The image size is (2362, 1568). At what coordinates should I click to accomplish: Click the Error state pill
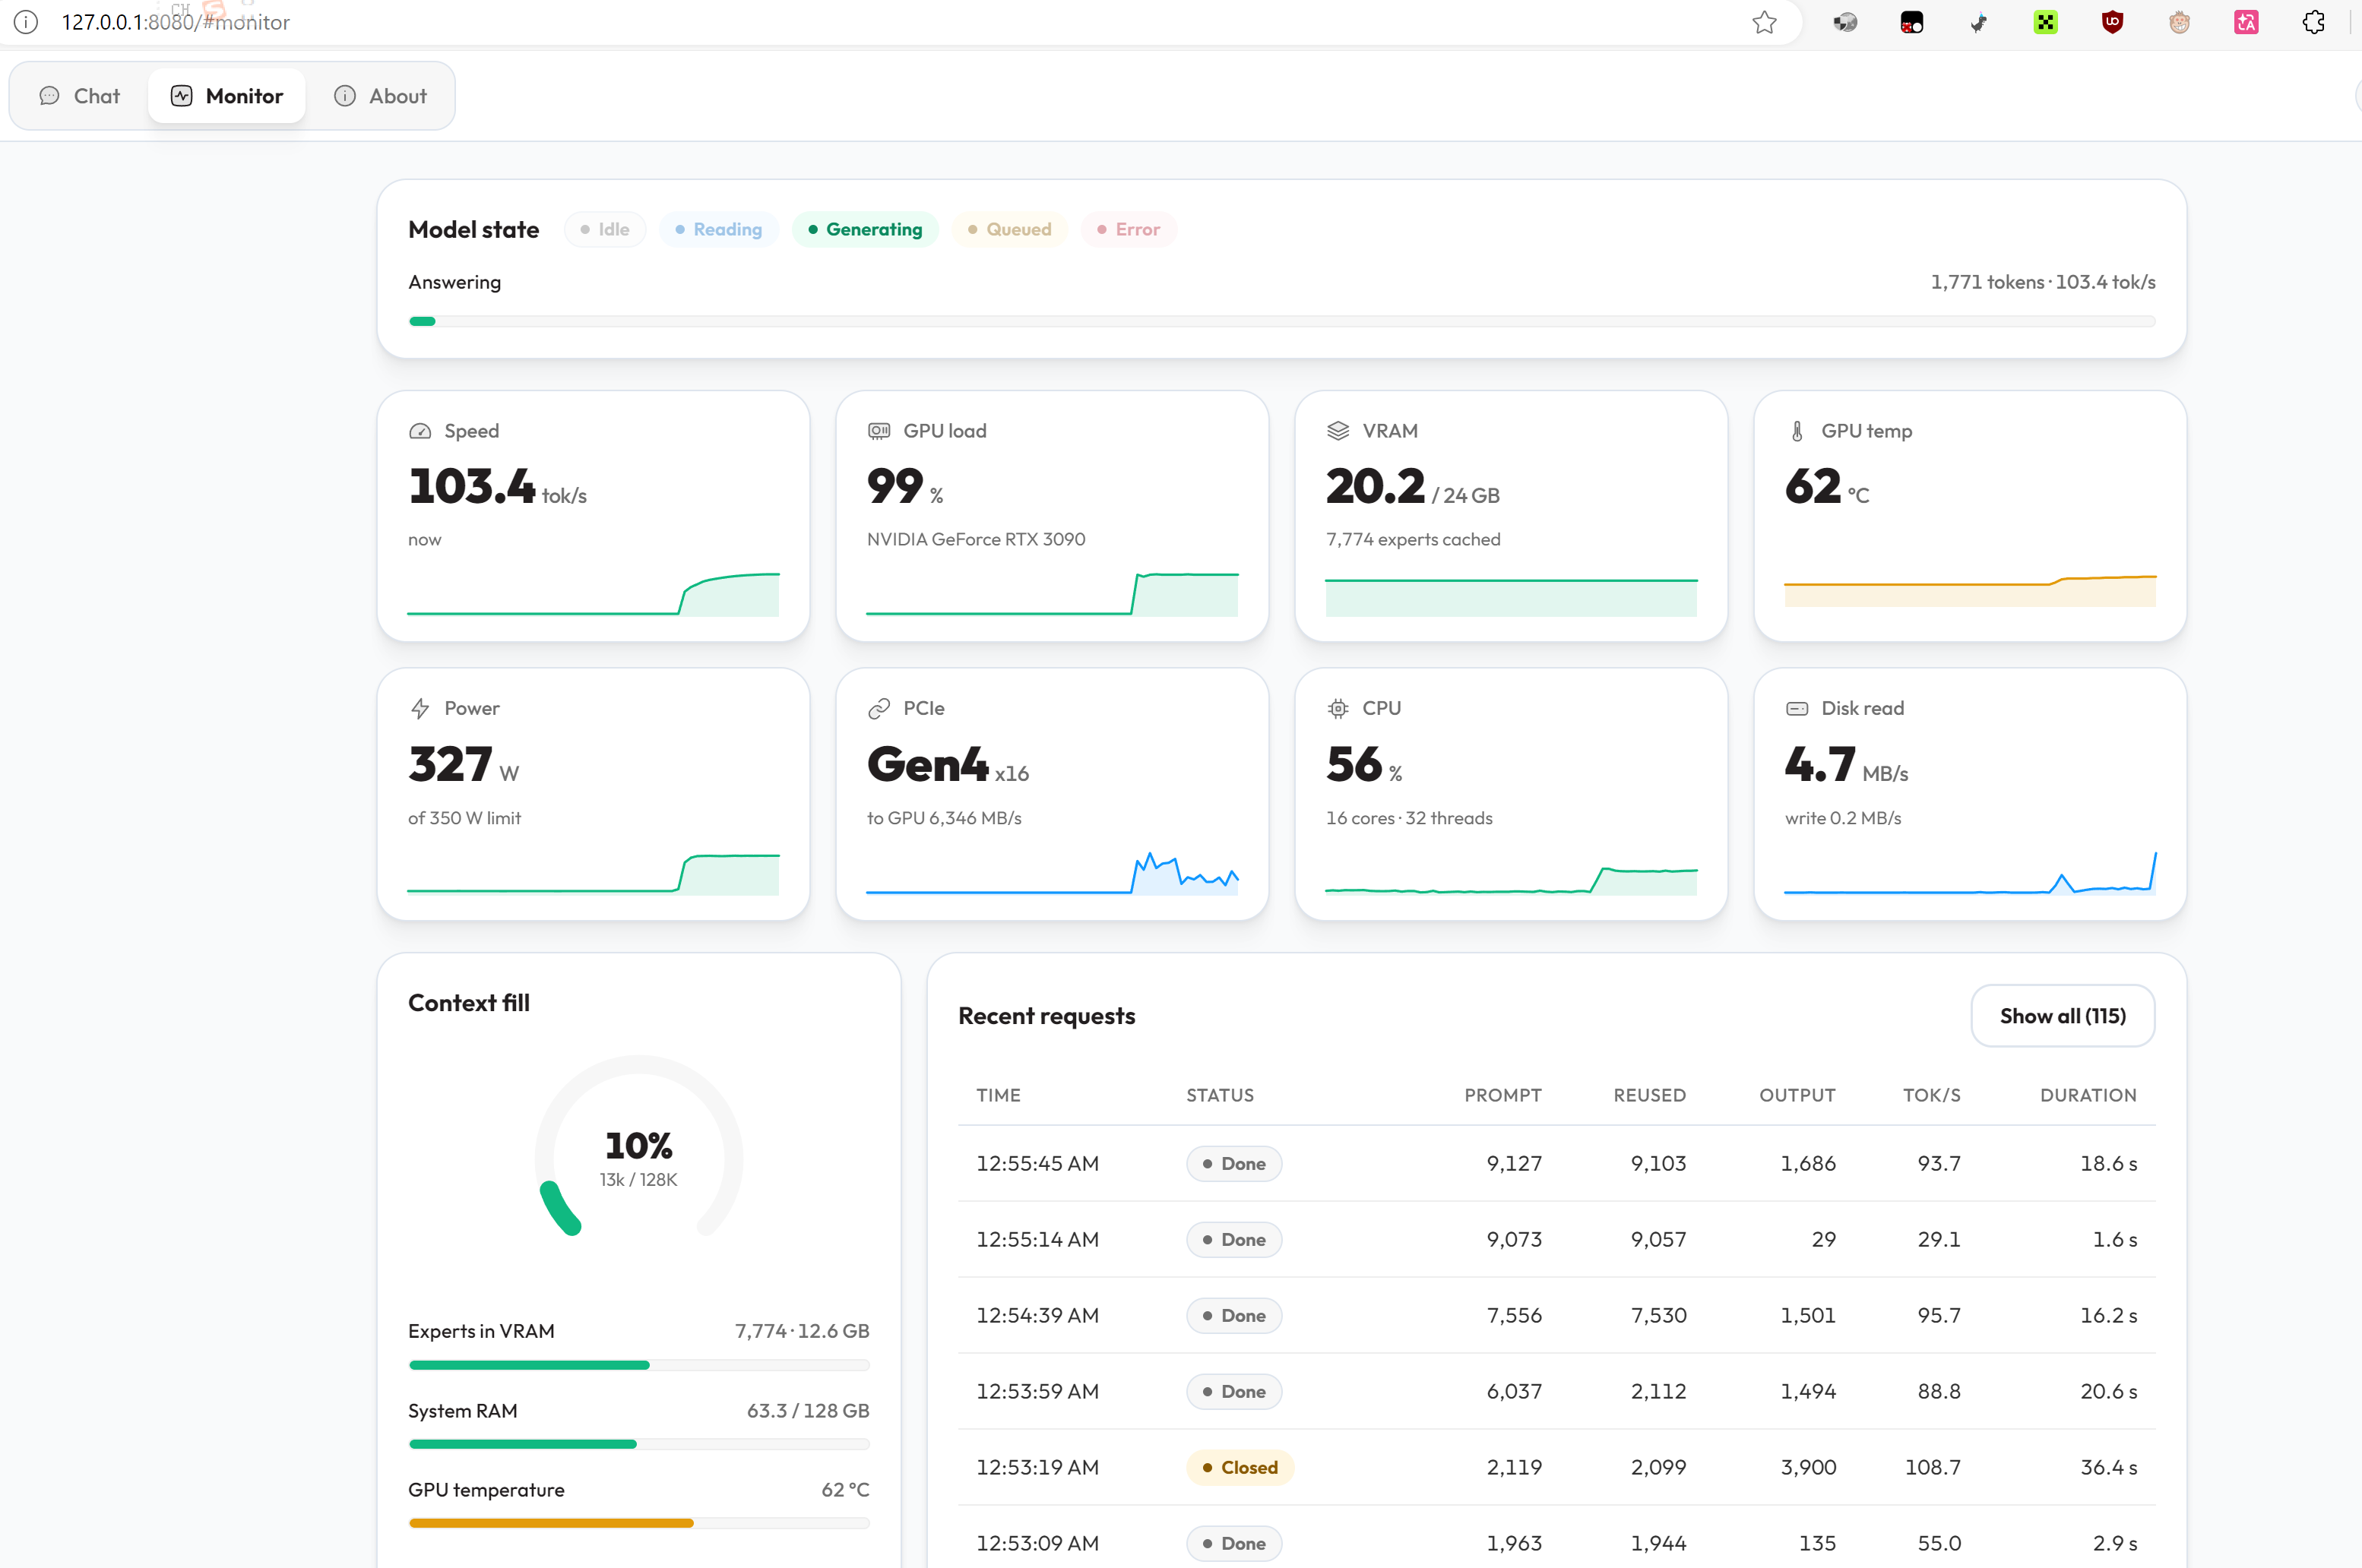click(x=1128, y=229)
